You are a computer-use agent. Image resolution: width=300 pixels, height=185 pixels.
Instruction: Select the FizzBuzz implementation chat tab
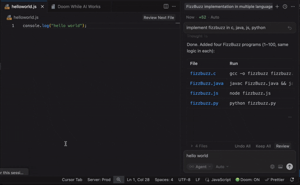click(229, 6)
